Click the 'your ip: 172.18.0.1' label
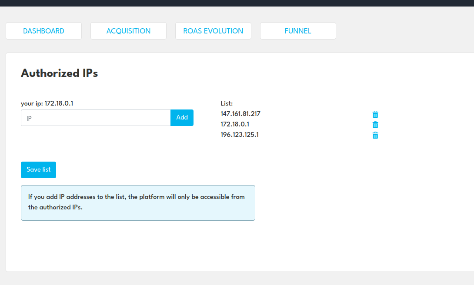This screenshot has width=474, height=285. [x=47, y=103]
